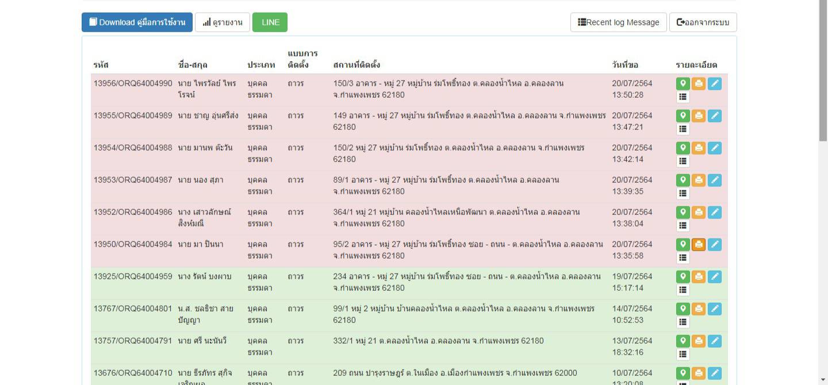Open the ดูรายงาน report button
Screen dimensions: 828x385
pyautogui.click(x=223, y=22)
